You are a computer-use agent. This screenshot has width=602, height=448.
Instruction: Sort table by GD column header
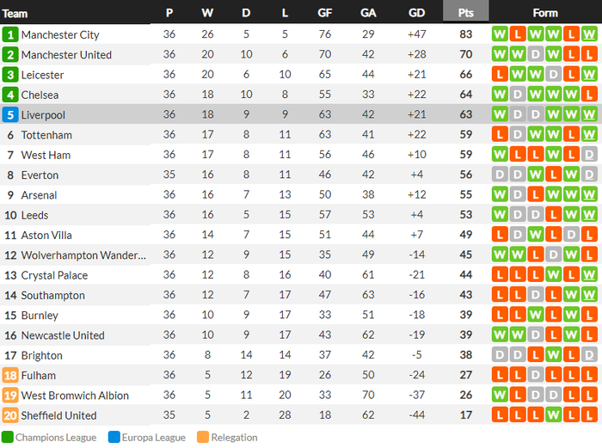pos(417,13)
